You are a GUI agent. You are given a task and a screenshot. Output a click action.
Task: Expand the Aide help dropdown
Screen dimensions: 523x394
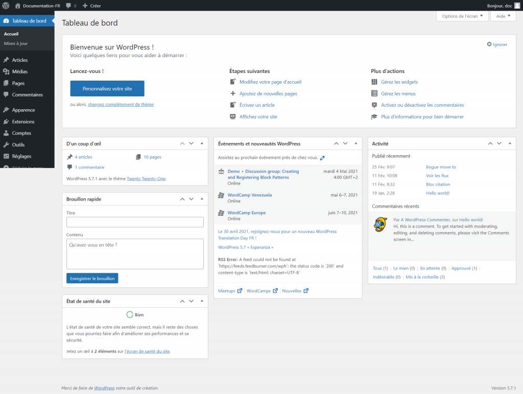click(x=503, y=16)
